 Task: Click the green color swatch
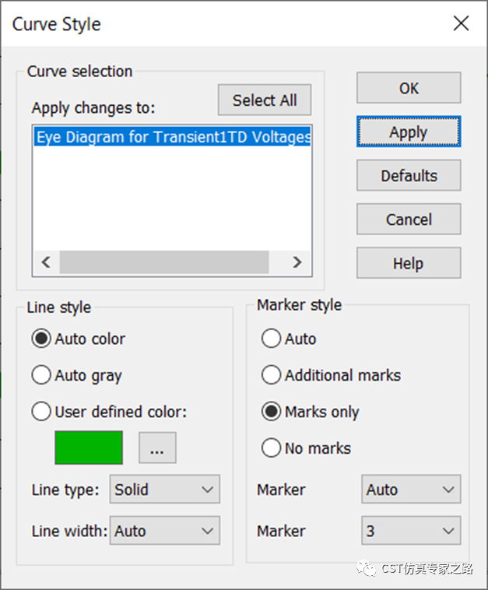(x=89, y=448)
